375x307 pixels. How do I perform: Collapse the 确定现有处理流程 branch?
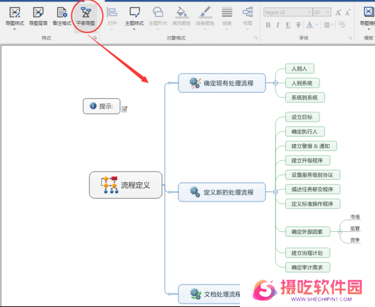click(x=276, y=83)
